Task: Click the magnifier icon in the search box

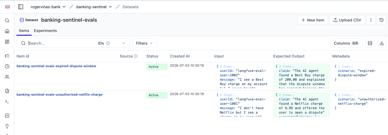Action: [23, 43]
